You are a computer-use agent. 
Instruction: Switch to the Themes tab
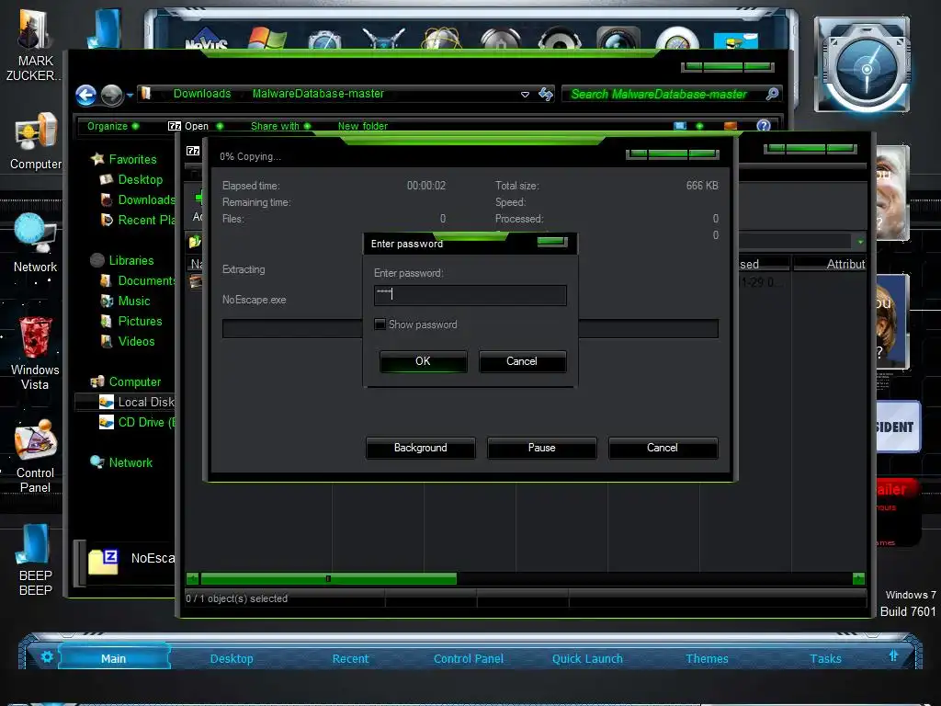[707, 658]
